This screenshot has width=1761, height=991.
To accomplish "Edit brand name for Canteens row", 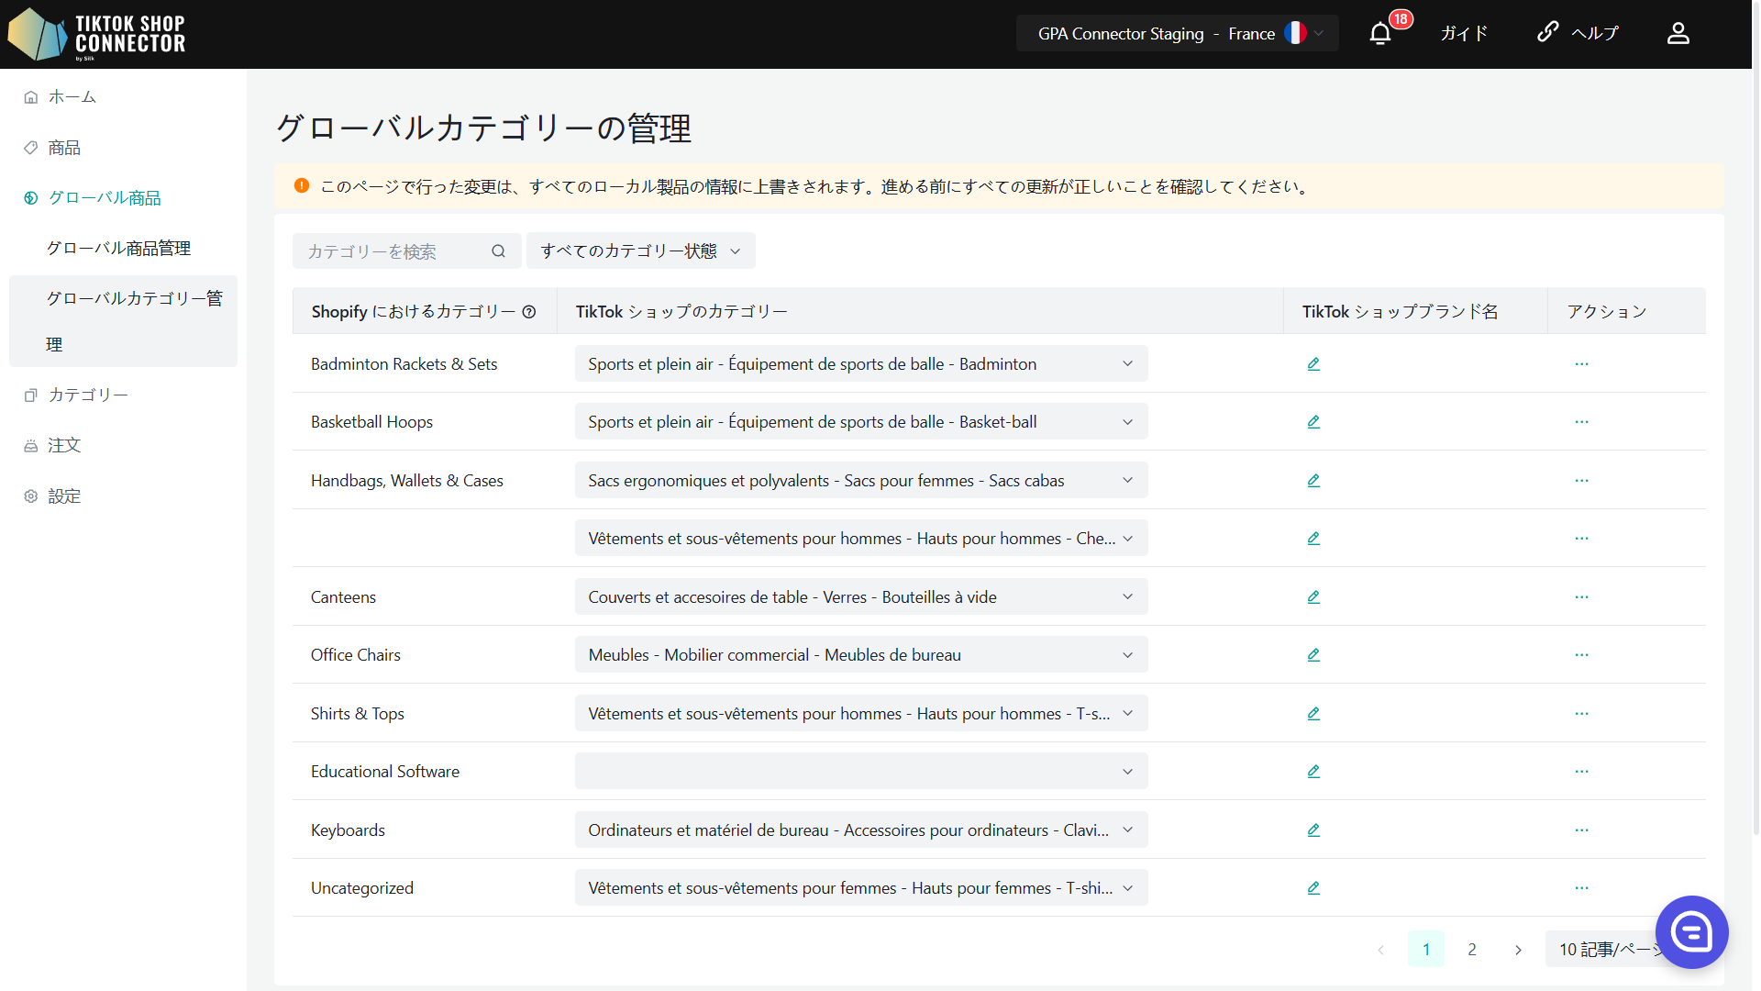I will (1313, 597).
